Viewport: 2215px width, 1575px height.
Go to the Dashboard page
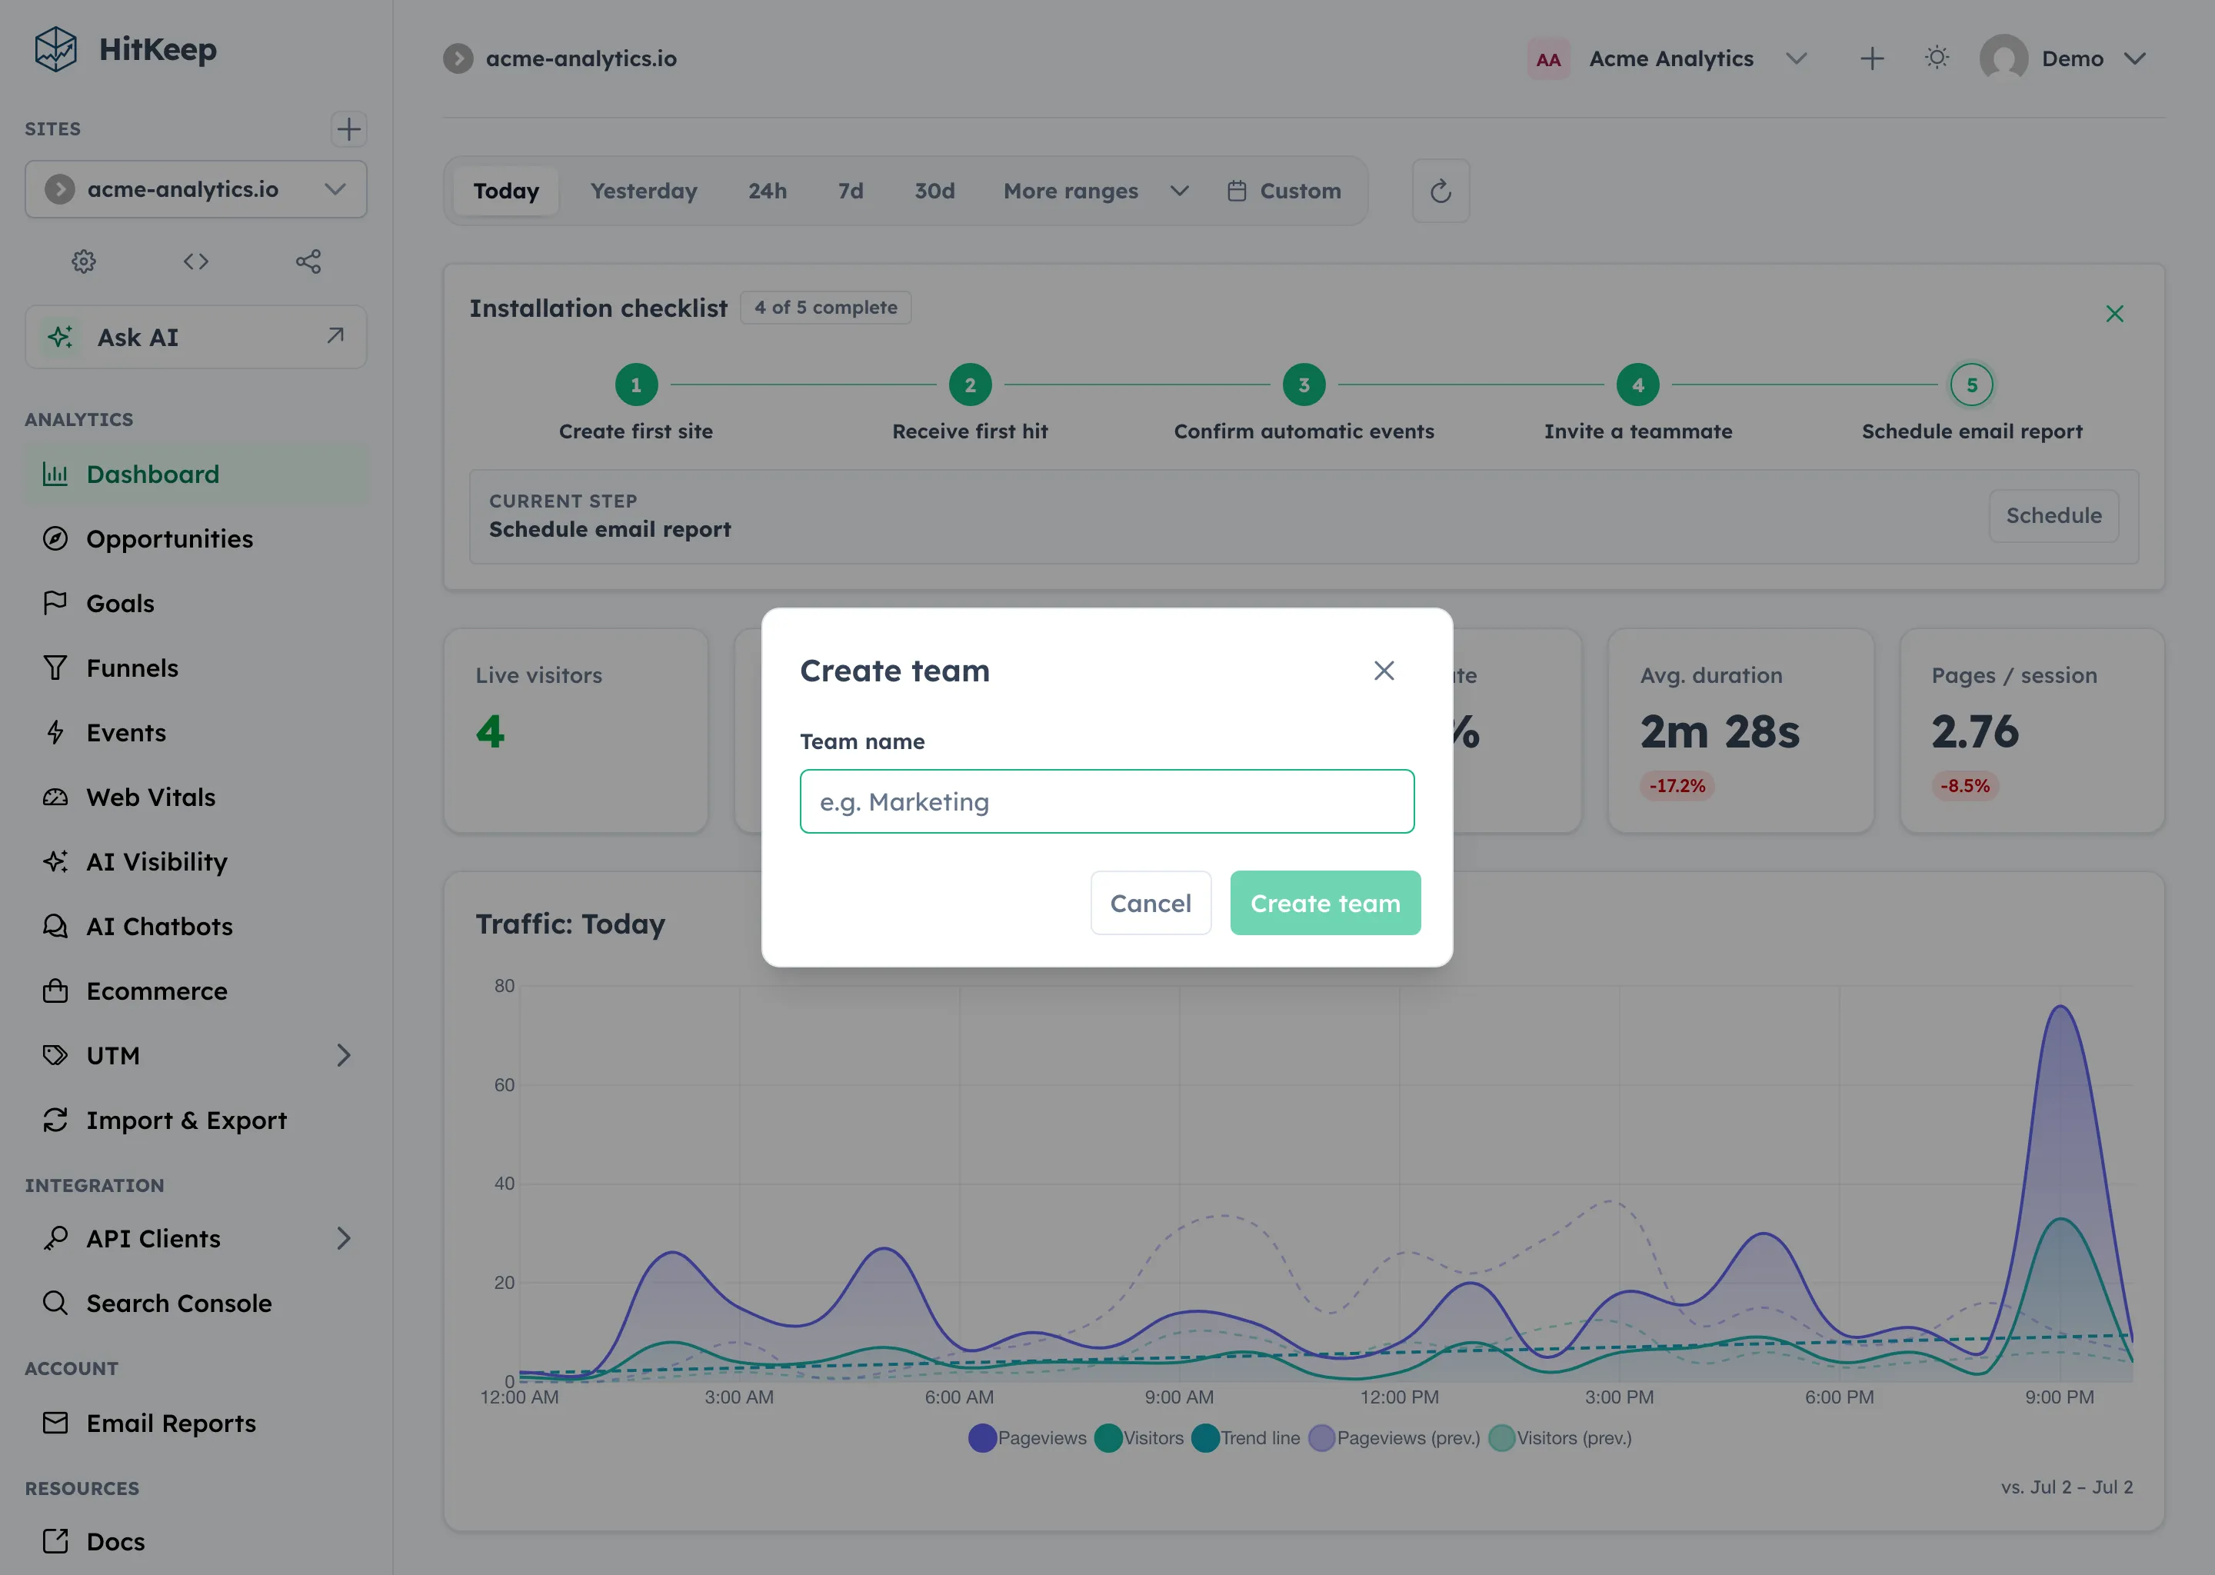pos(196,474)
